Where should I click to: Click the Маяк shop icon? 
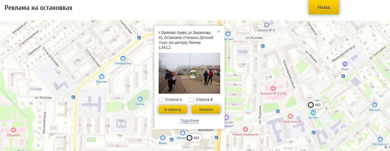click(x=163, y=138)
